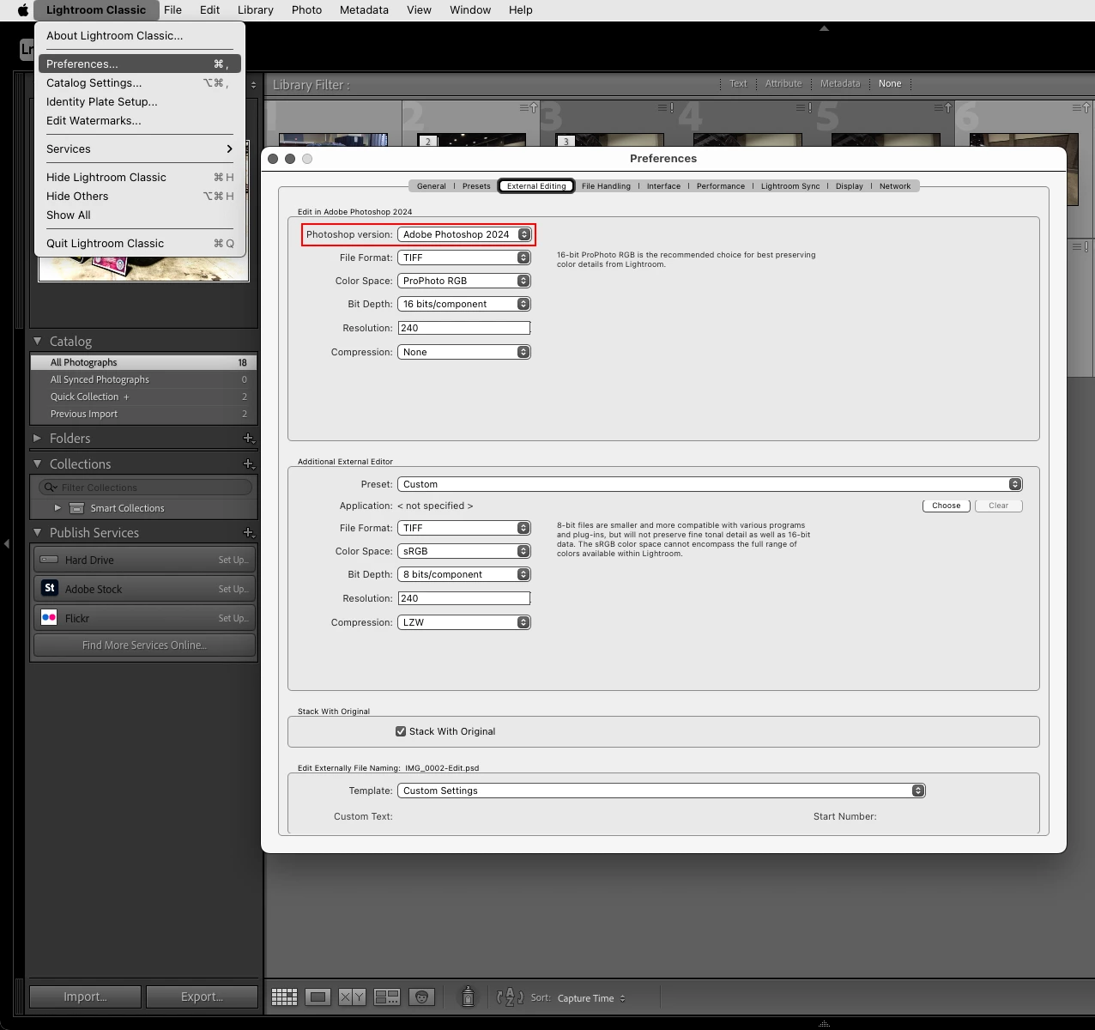The height and width of the screenshot is (1030, 1095).
Task: Add new collection with plus icon
Action: point(248,463)
